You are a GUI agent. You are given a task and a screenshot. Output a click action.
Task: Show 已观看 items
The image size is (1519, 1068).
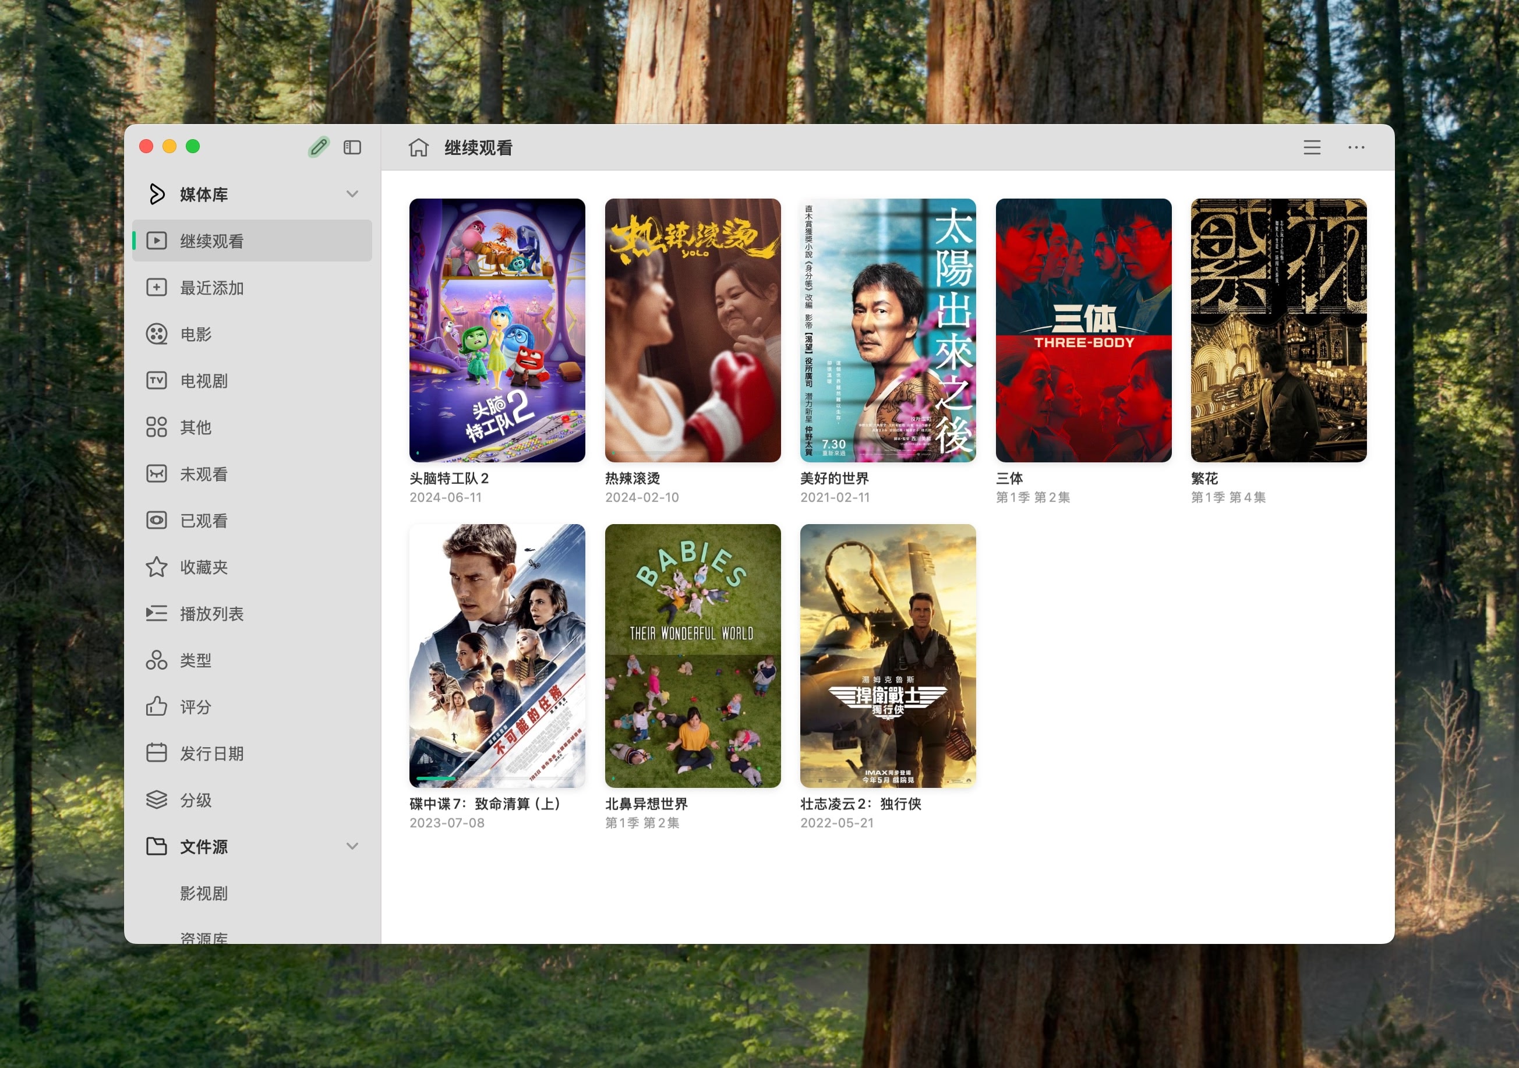coord(252,521)
